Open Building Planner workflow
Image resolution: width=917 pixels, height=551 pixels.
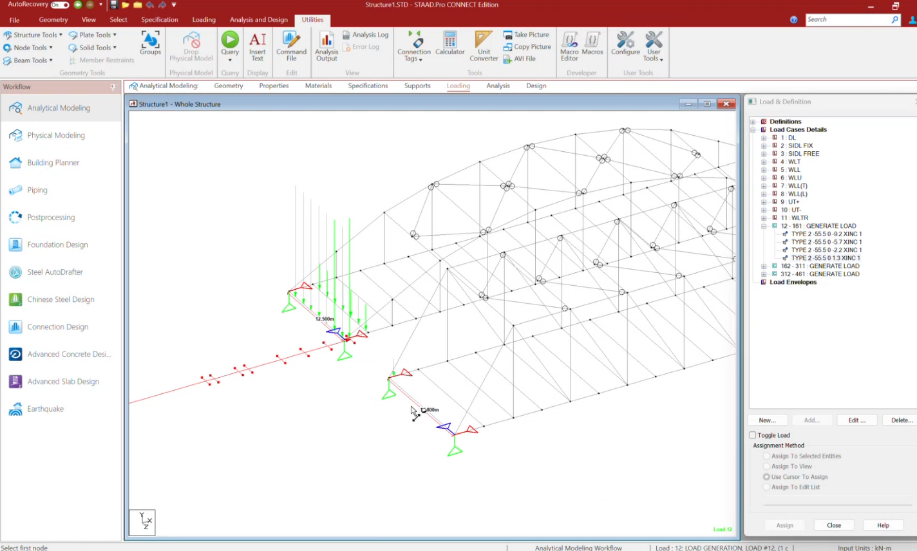61,163
